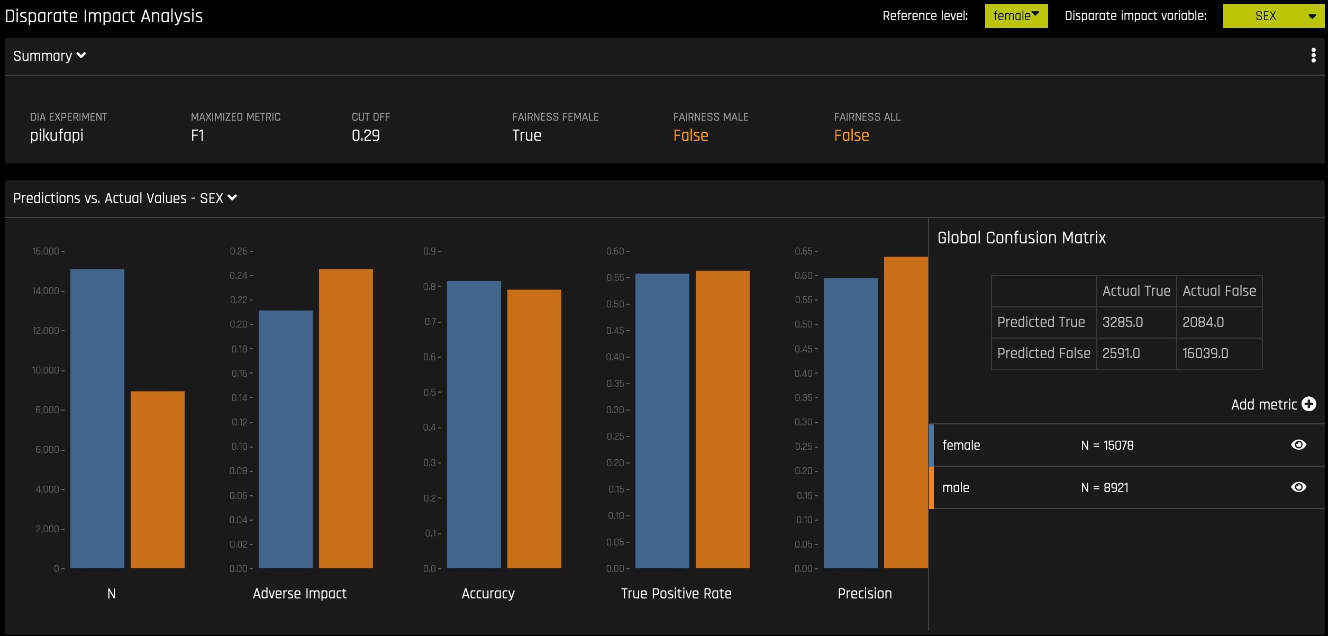The height and width of the screenshot is (636, 1328).
Task: Click the orange male bar in Adverse Impact
Action: 345,418
